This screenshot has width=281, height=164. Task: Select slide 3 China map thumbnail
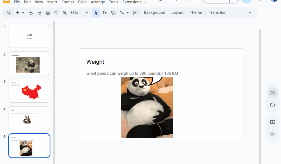pos(29,91)
